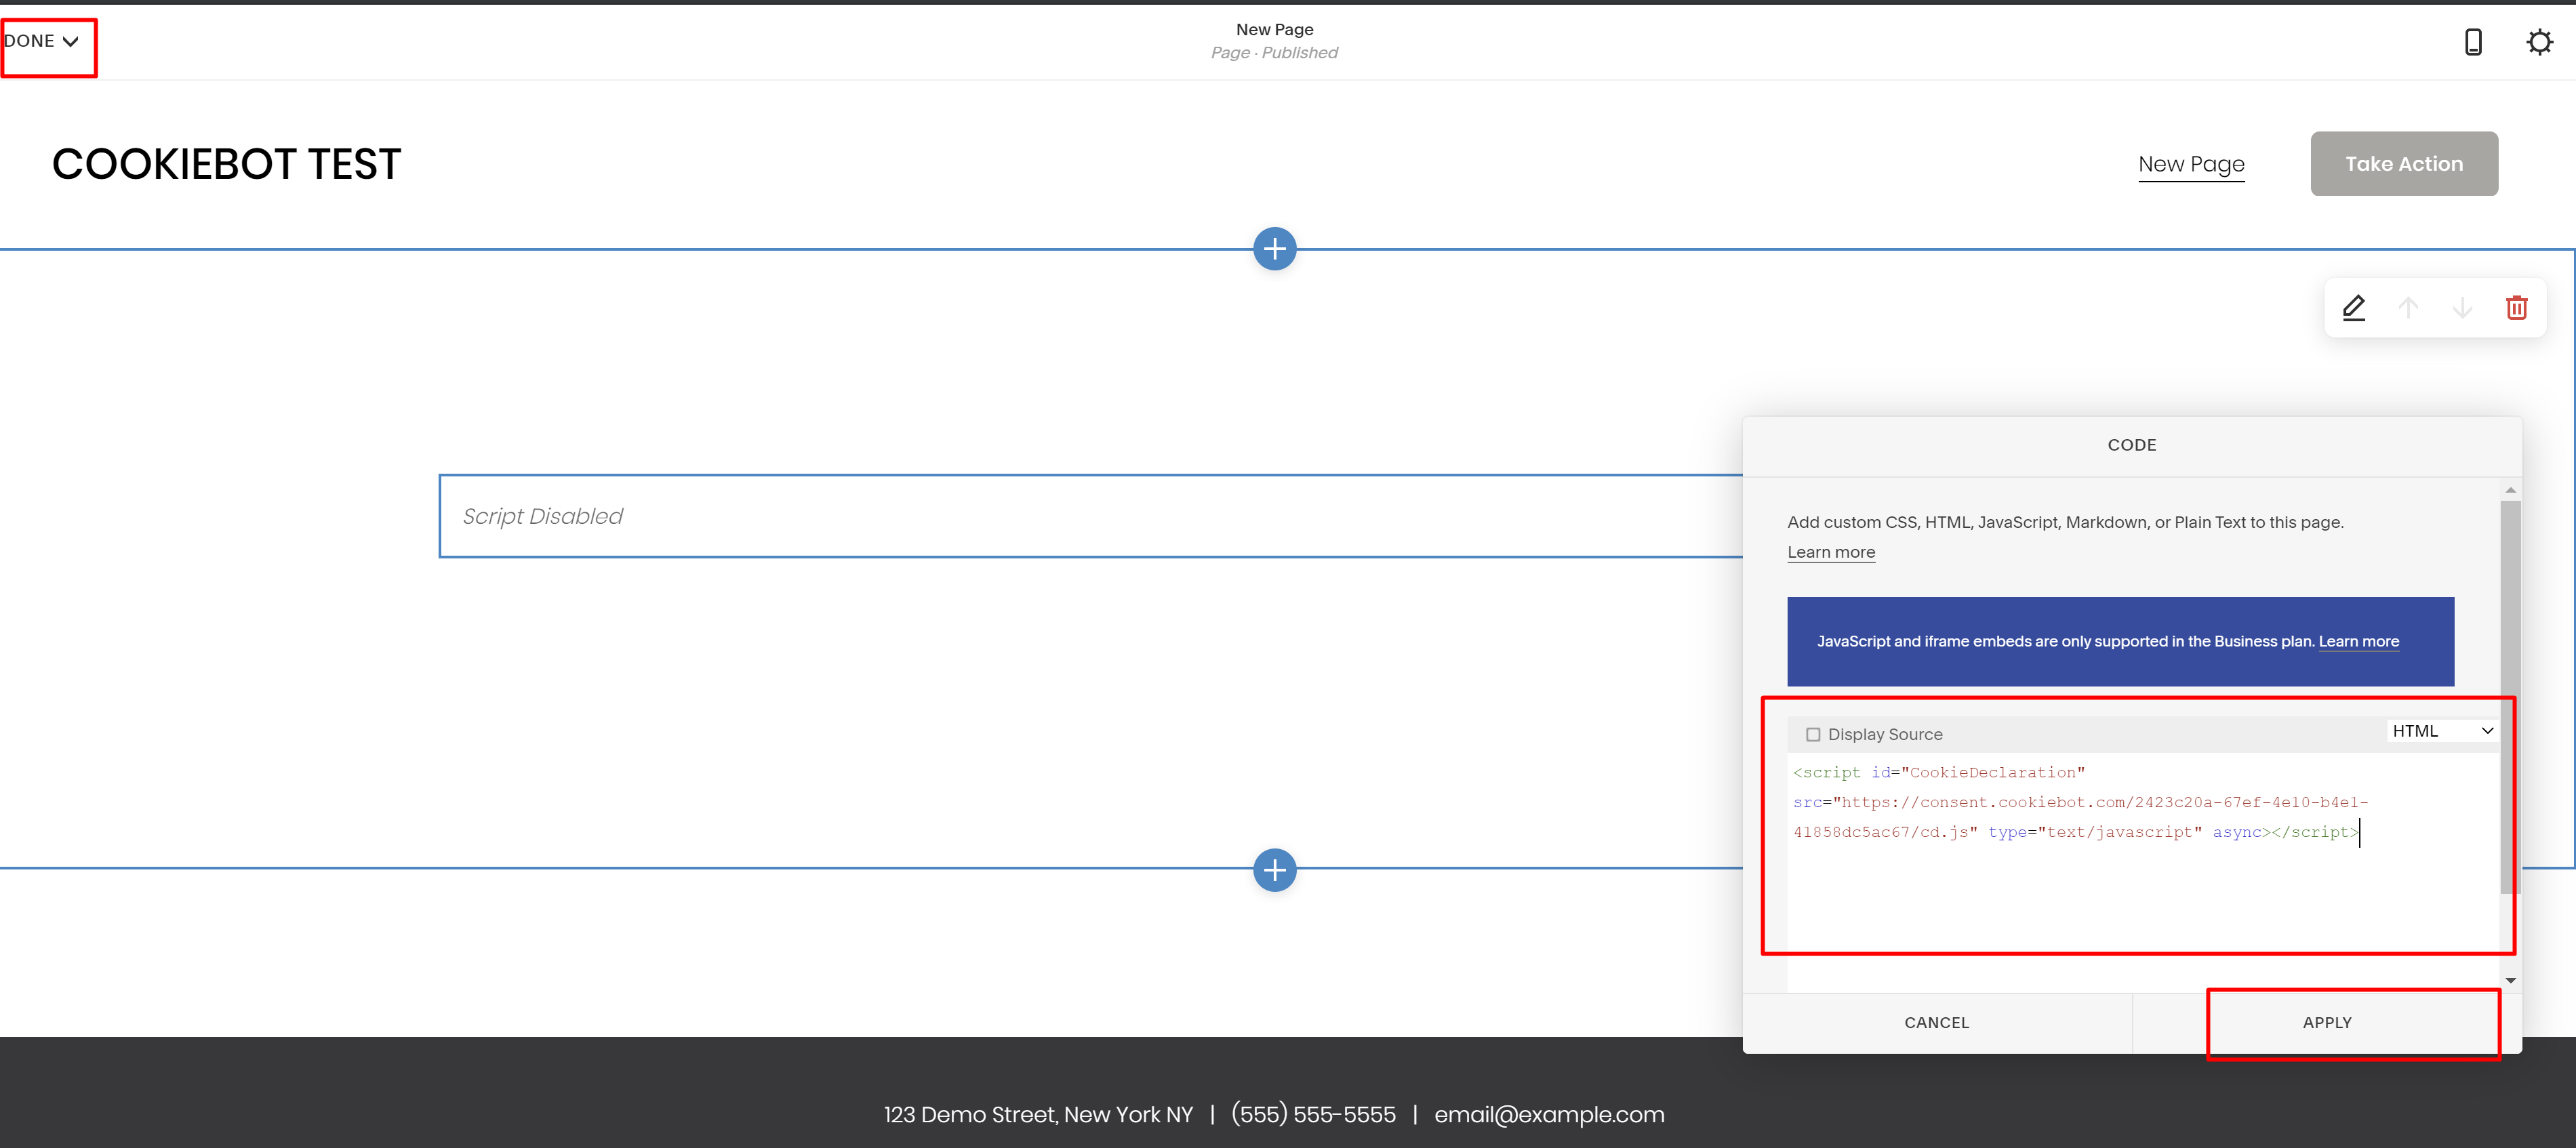Image resolution: width=2576 pixels, height=1148 pixels.
Task: Click the (555) 555-5555 footer phone number
Action: point(1312,1114)
